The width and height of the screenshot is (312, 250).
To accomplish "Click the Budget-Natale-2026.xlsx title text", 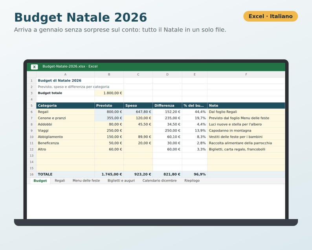I will pyautogui.click(x=70, y=67).
